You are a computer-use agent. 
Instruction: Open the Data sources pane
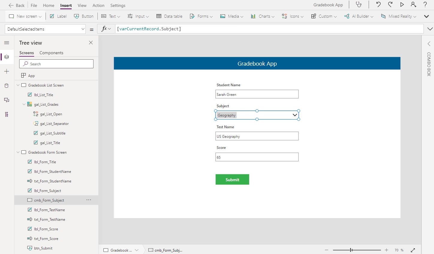(7, 86)
